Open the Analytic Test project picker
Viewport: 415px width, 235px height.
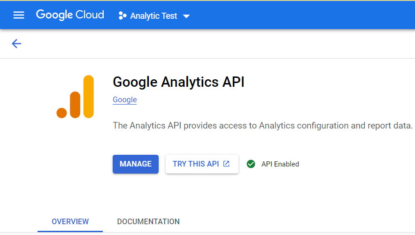154,16
